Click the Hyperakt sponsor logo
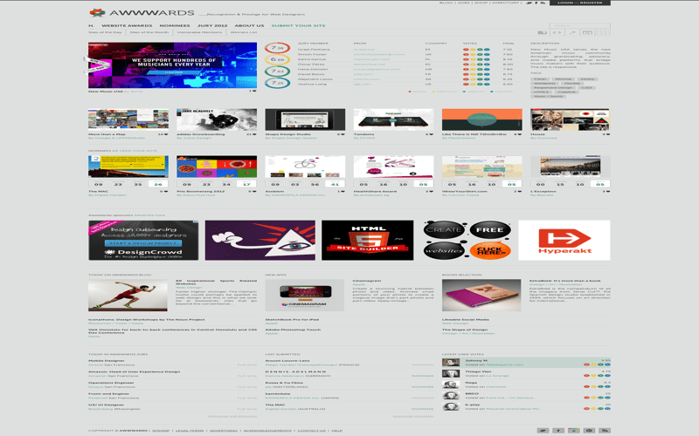 (564, 241)
